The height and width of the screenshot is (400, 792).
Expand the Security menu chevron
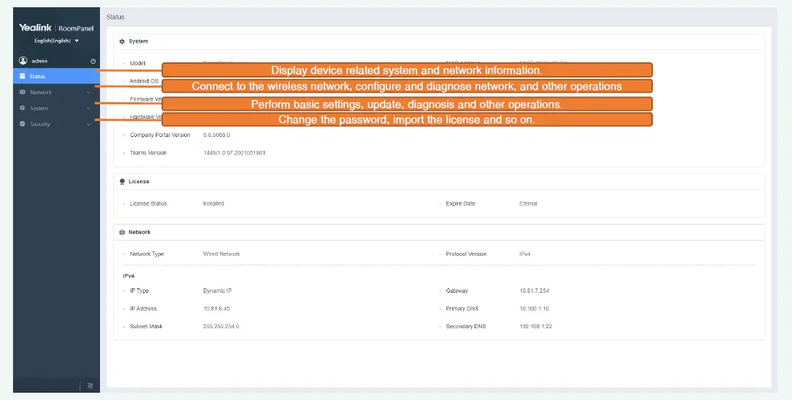[89, 124]
